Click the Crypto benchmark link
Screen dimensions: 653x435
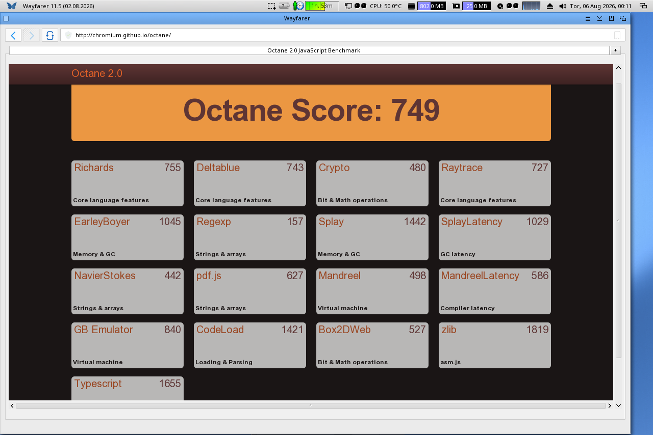coord(334,168)
